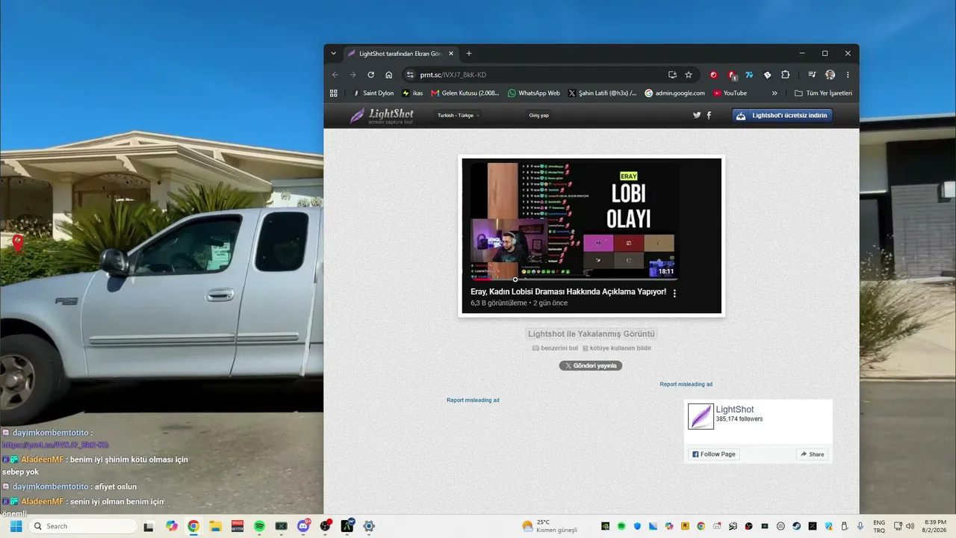Open the Chrome extensions puzzle icon

pyautogui.click(x=786, y=75)
